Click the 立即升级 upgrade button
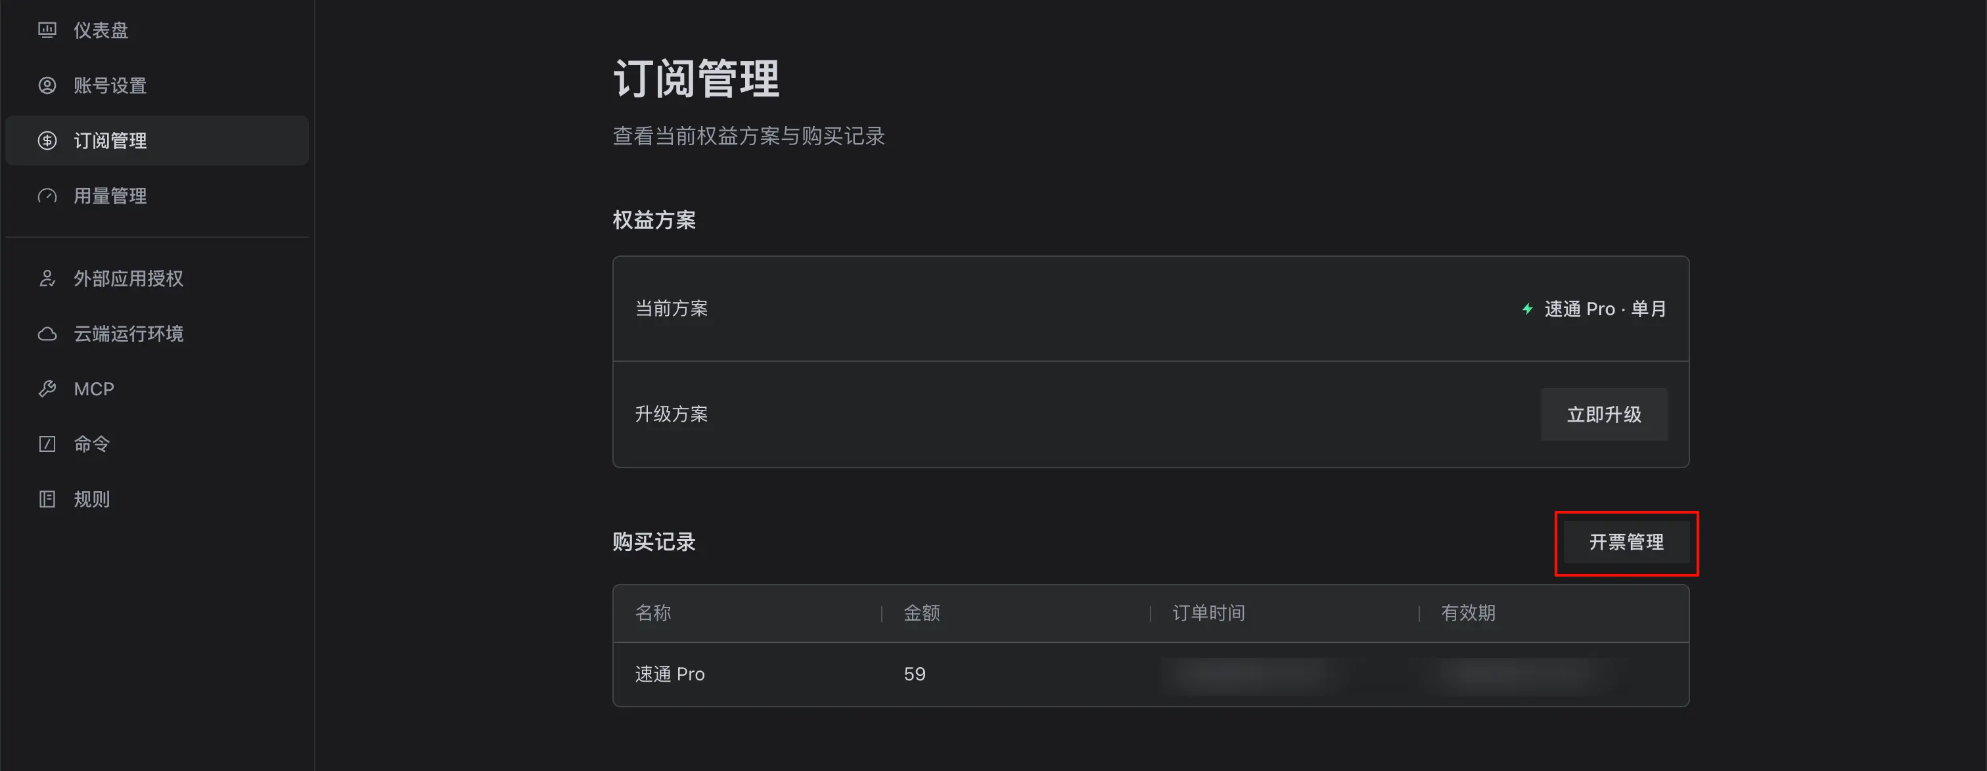The height and width of the screenshot is (771, 1987). [x=1604, y=415]
